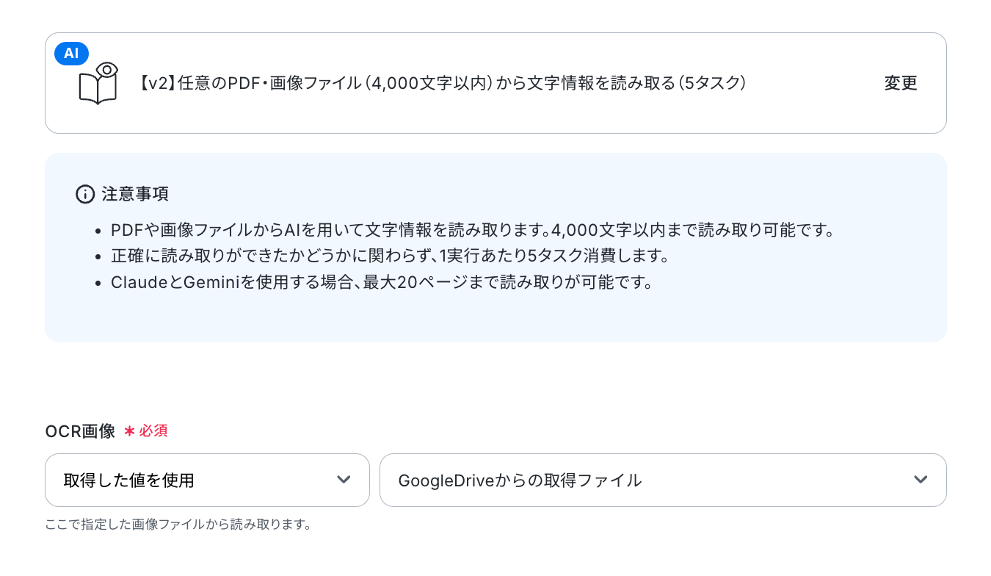Click the chevron arrow in GoogleDrive file box

coord(921,480)
